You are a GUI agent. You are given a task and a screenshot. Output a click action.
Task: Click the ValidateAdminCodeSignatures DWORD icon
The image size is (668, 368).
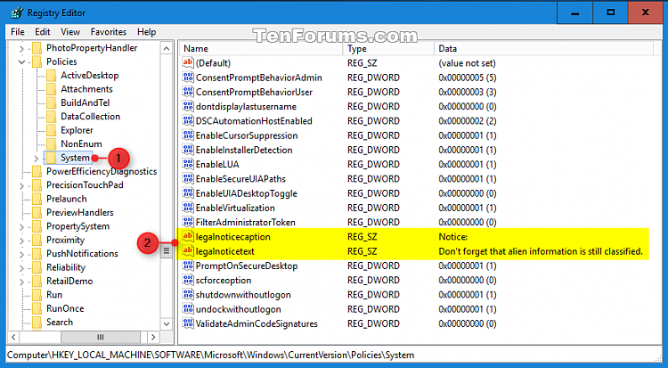tap(188, 323)
